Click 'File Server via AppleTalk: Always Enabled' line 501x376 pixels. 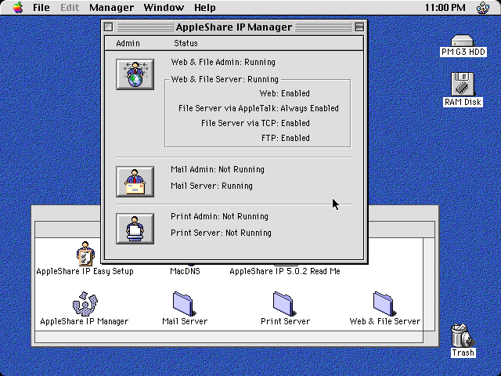pos(258,108)
